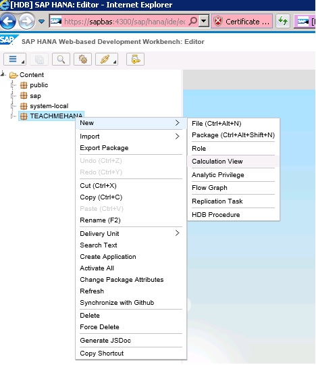Click the URL address input field
The width and height of the screenshot is (316, 365).
(x=124, y=22)
